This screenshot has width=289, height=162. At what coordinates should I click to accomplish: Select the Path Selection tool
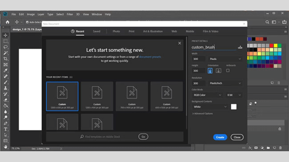[x=5, y=135]
